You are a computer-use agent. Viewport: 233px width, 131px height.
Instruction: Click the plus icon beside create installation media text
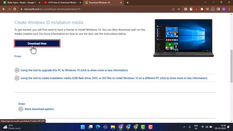click(x=17, y=78)
